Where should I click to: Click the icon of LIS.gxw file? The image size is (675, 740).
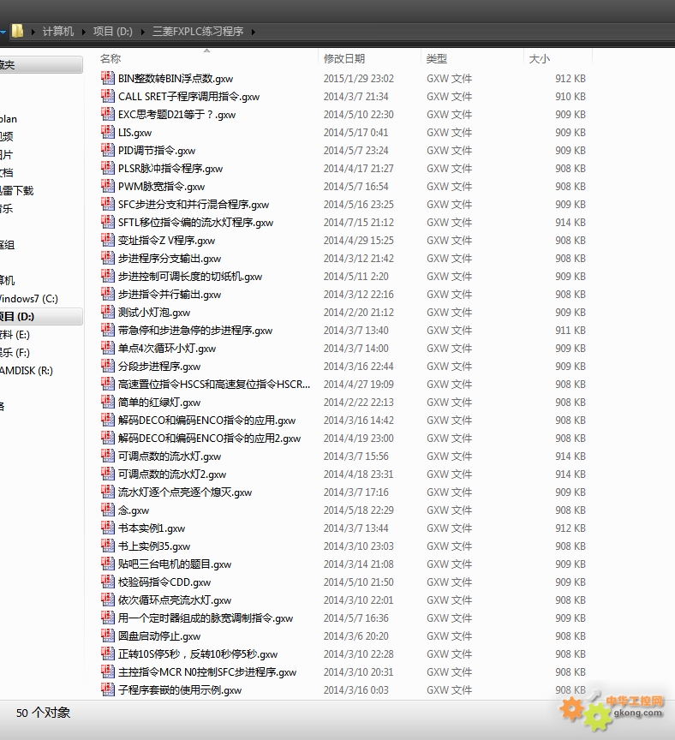108,132
